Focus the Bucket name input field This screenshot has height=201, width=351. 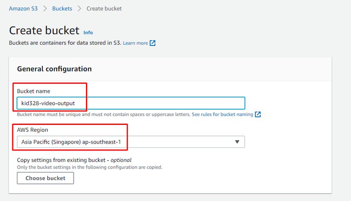click(131, 103)
